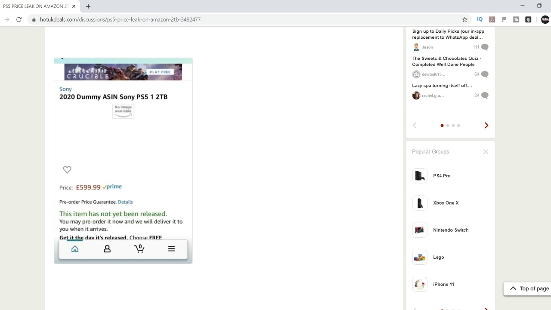The image size is (551, 310).
Task: Click Jason username text
Action: click(x=427, y=47)
